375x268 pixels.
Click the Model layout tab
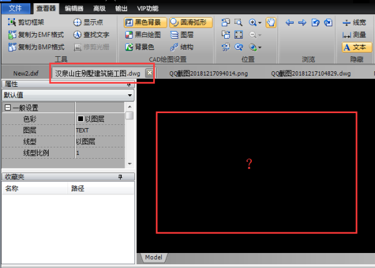pos(153,257)
